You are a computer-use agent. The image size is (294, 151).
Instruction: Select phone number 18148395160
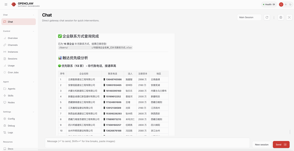click(x=114, y=91)
